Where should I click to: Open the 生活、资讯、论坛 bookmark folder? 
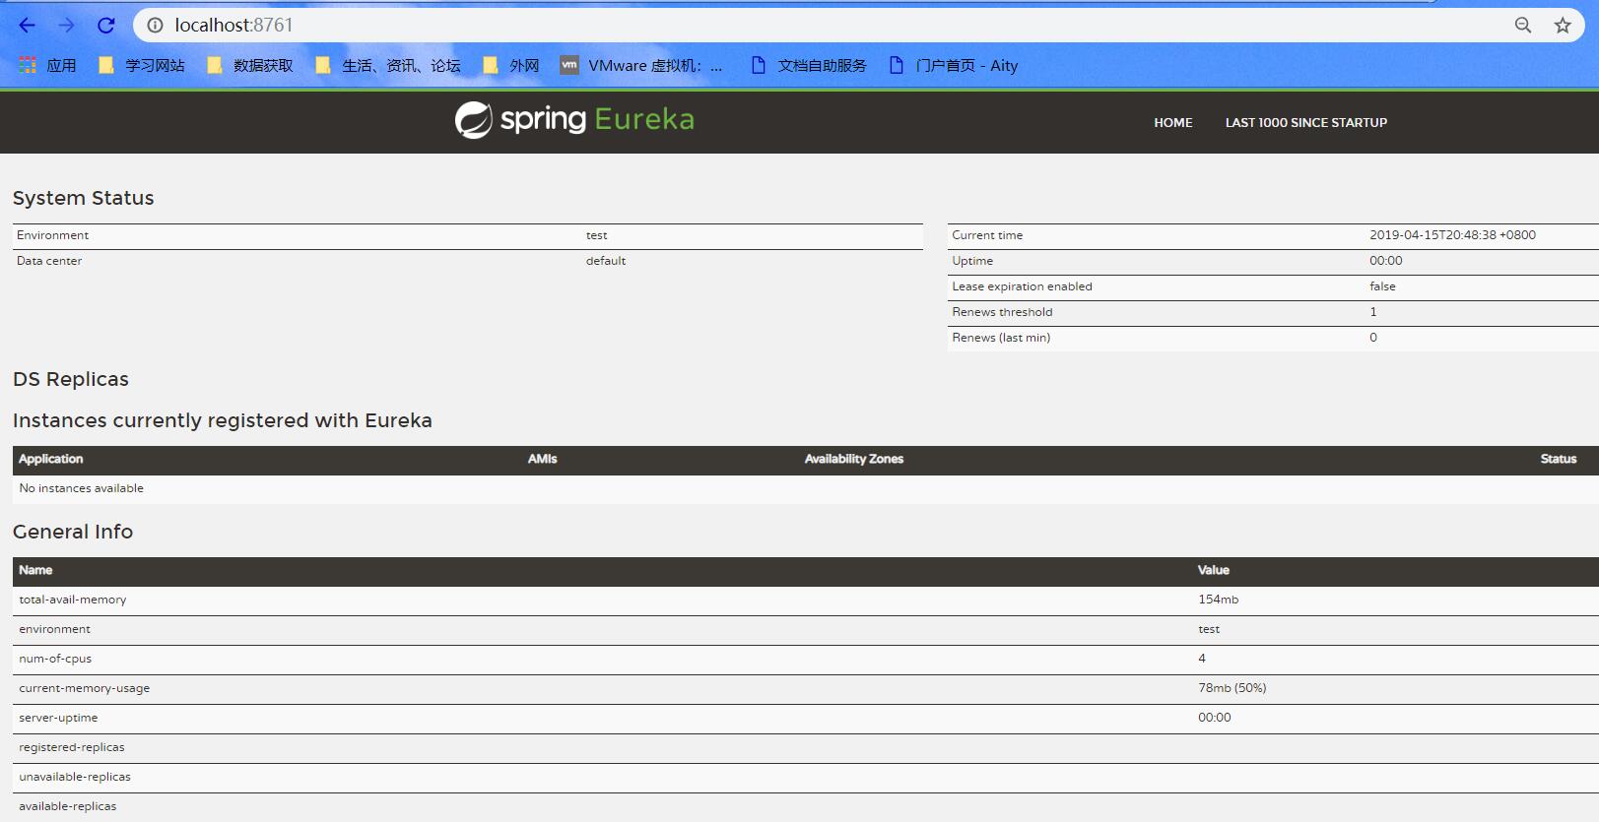(388, 65)
